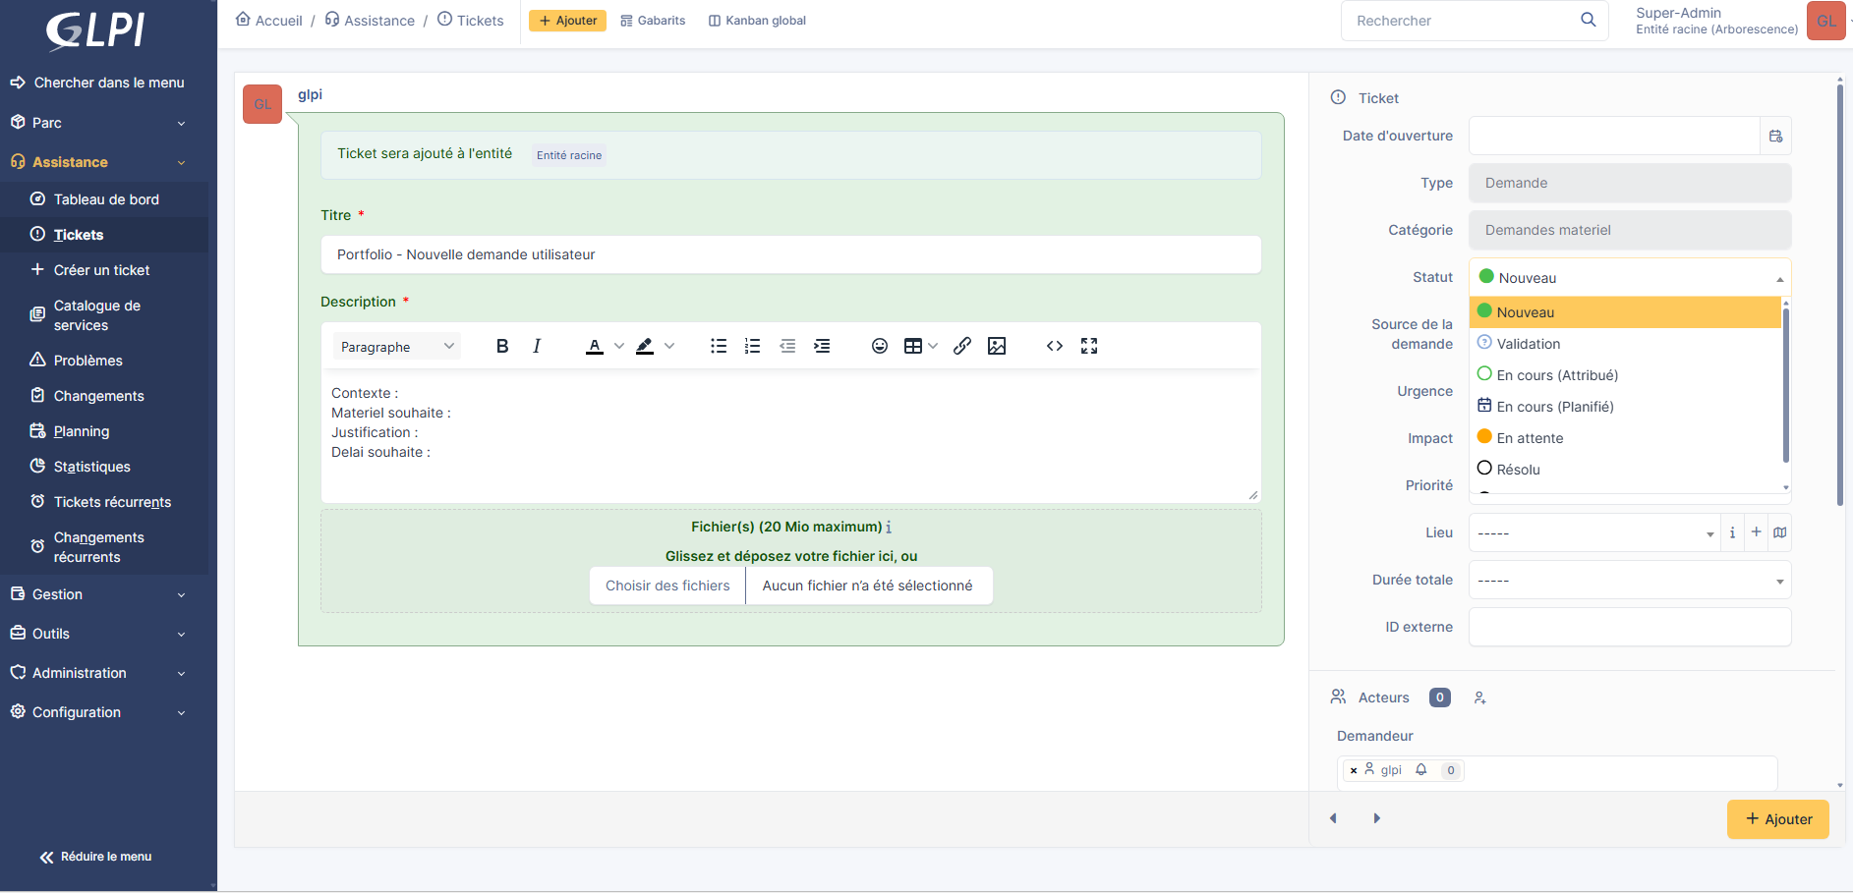This screenshot has height=893, width=1853.
Task: Click Choisir des fichiers to attach a file
Action: (666, 586)
